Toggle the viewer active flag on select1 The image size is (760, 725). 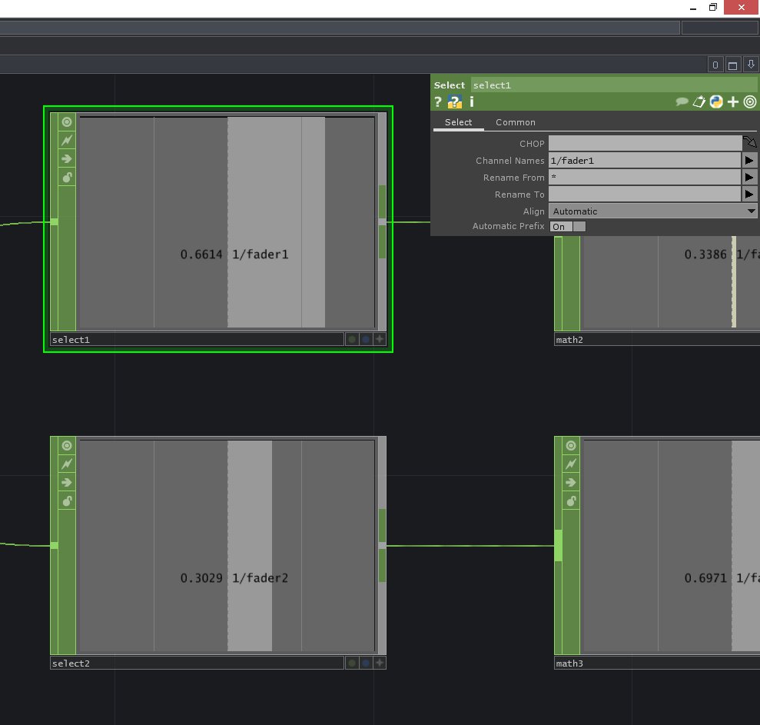click(x=380, y=339)
